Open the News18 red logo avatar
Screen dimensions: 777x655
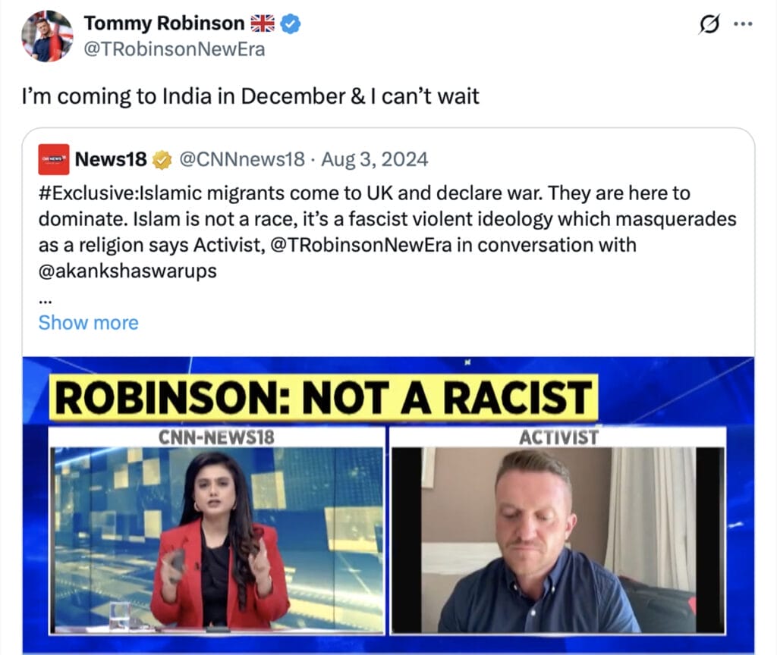54,159
